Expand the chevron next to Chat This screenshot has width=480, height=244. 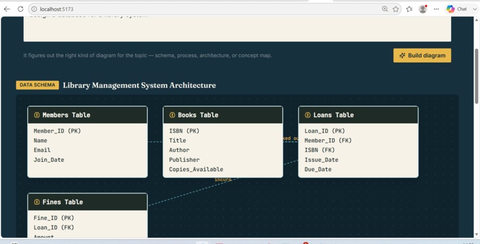(x=475, y=9)
